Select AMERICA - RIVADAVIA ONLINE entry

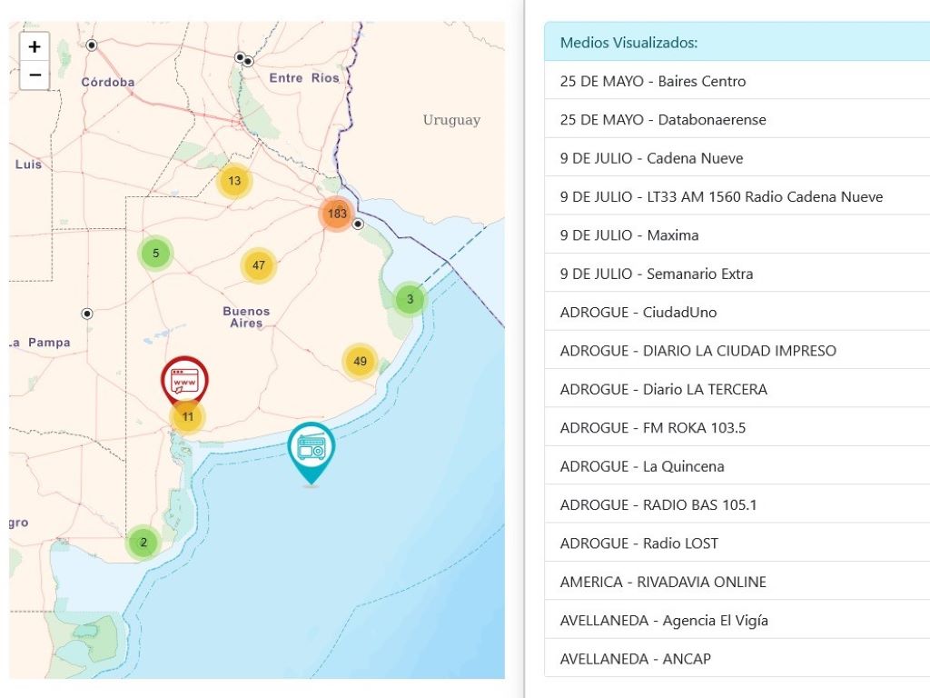(663, 582)
